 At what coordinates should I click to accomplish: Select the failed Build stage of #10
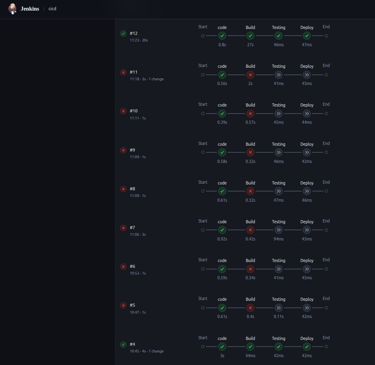point(250,114)
